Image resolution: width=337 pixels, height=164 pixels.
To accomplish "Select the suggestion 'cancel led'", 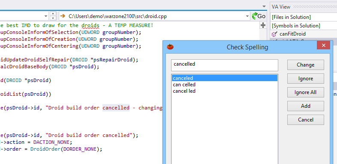I will click(x=225, y=91).
